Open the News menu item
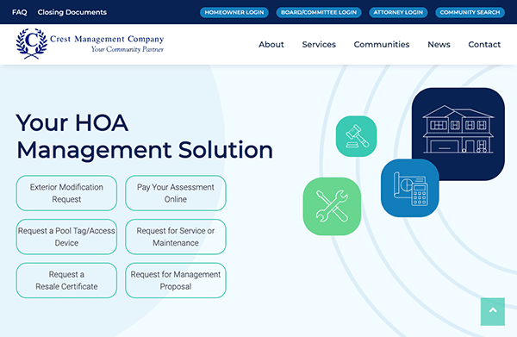The height and width of the screenshot is (337, 517). click(439, 45)
